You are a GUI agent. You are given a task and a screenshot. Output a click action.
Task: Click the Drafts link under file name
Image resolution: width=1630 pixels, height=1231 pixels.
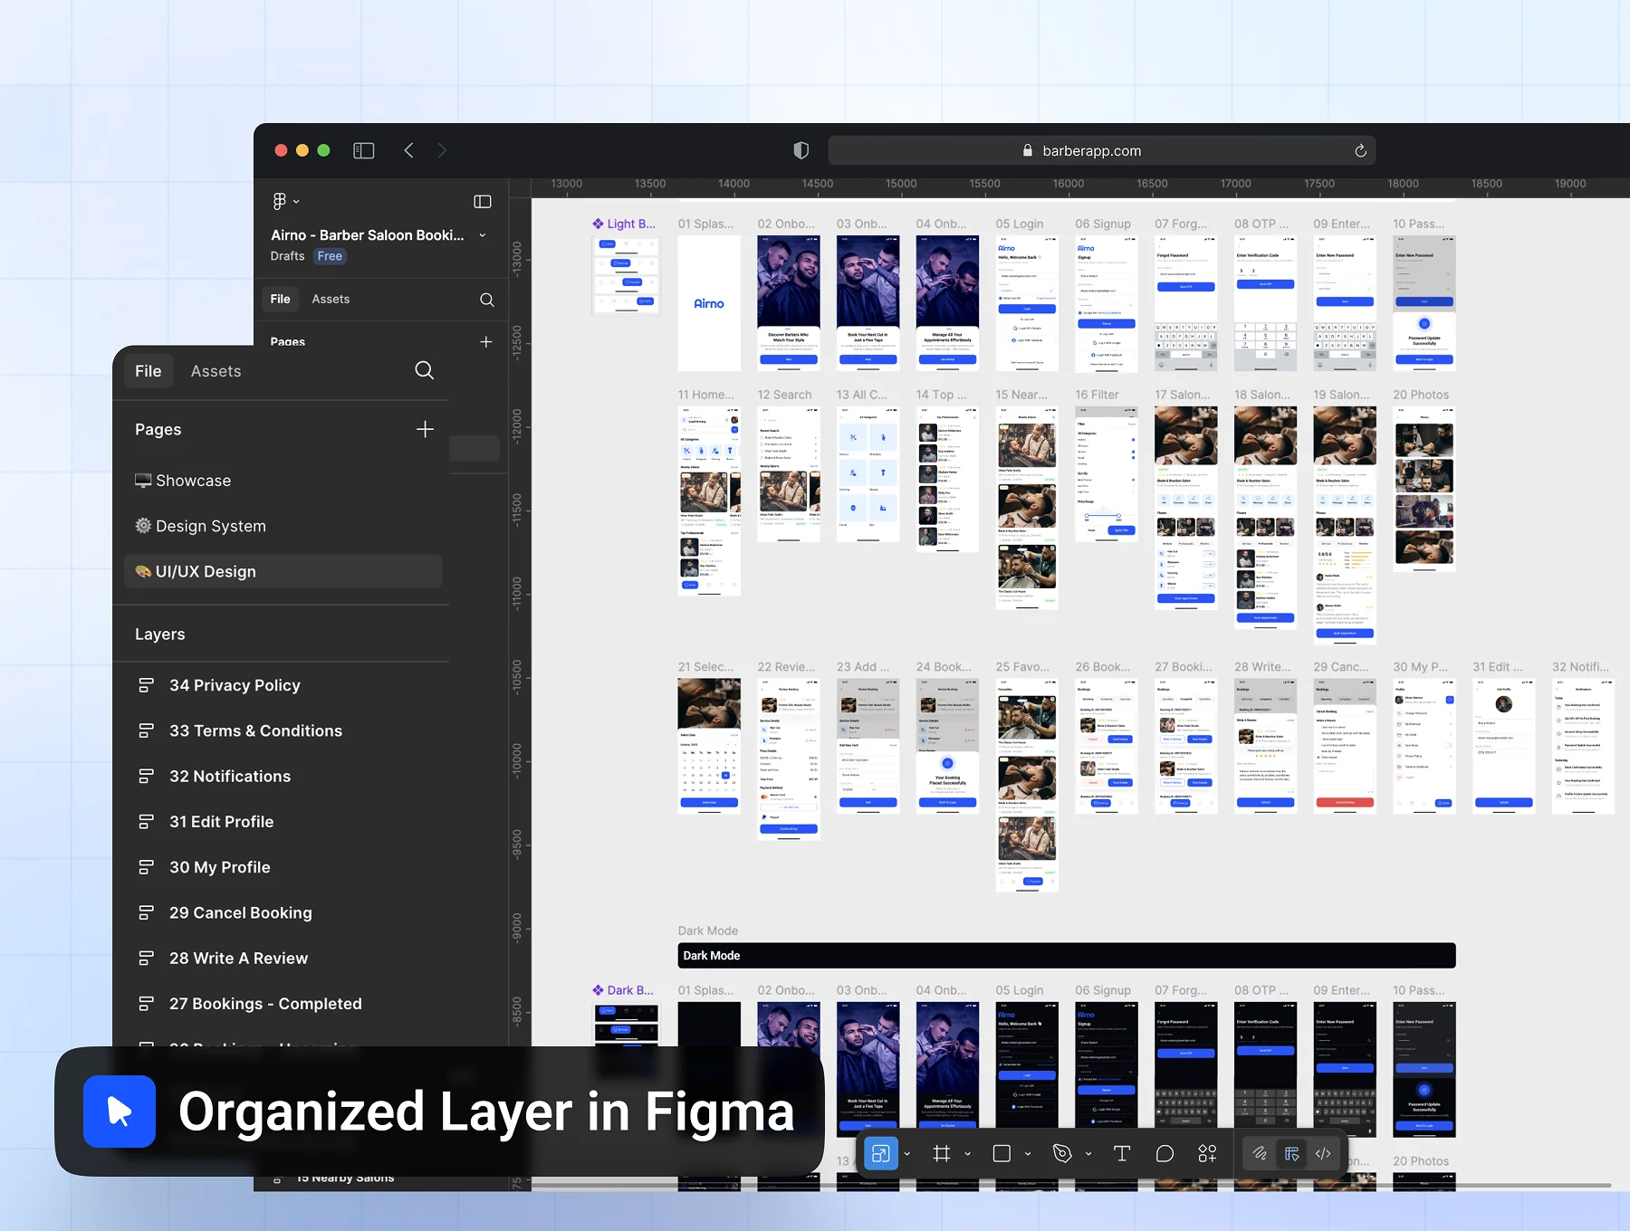click(x=287, y=256)
